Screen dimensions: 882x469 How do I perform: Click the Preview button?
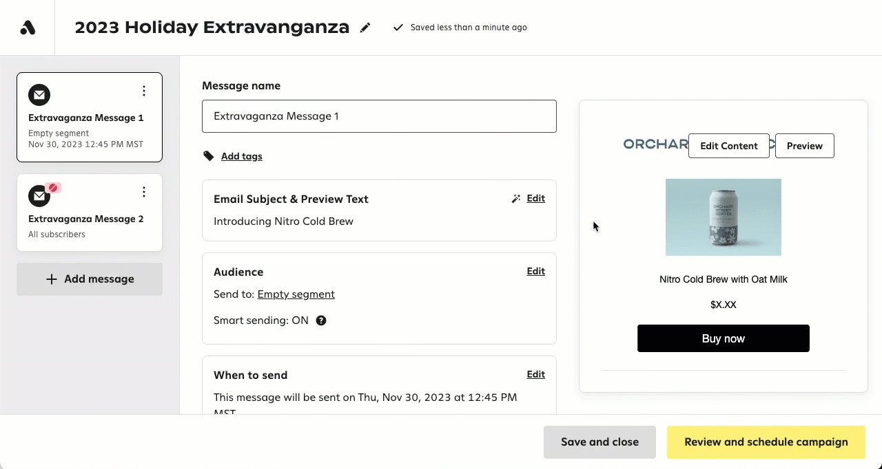point(804,146)
